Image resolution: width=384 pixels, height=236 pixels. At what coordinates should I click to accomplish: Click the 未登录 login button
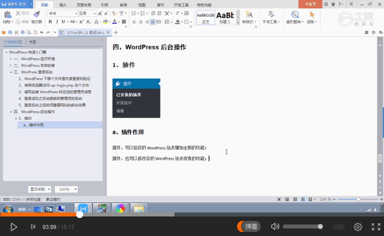pyautogui.click(x=310, y=4)
